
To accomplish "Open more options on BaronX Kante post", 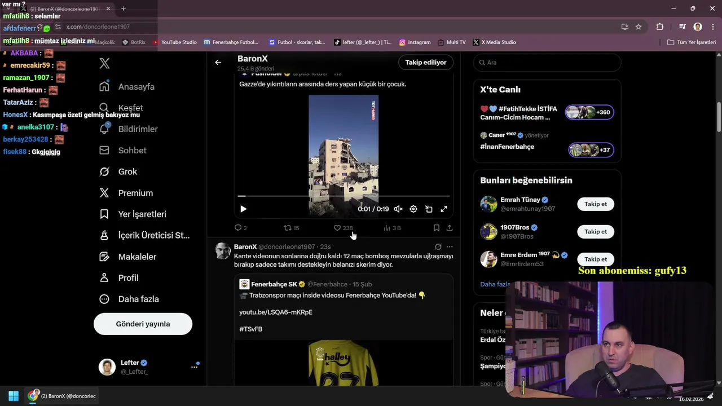I will pyautogui.click(x=449, y=246).
